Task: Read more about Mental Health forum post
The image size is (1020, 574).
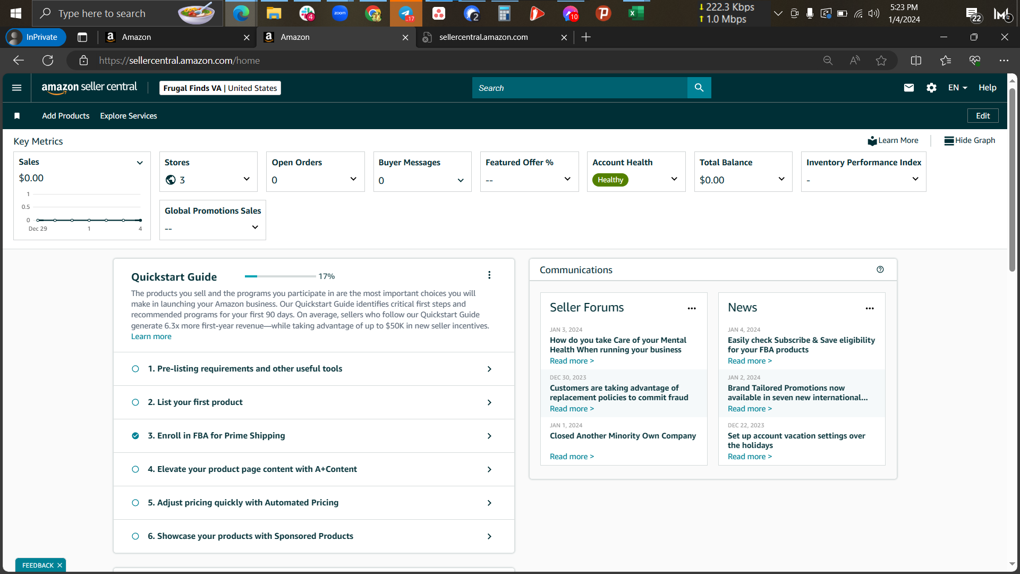Action: tap(572, 361)
